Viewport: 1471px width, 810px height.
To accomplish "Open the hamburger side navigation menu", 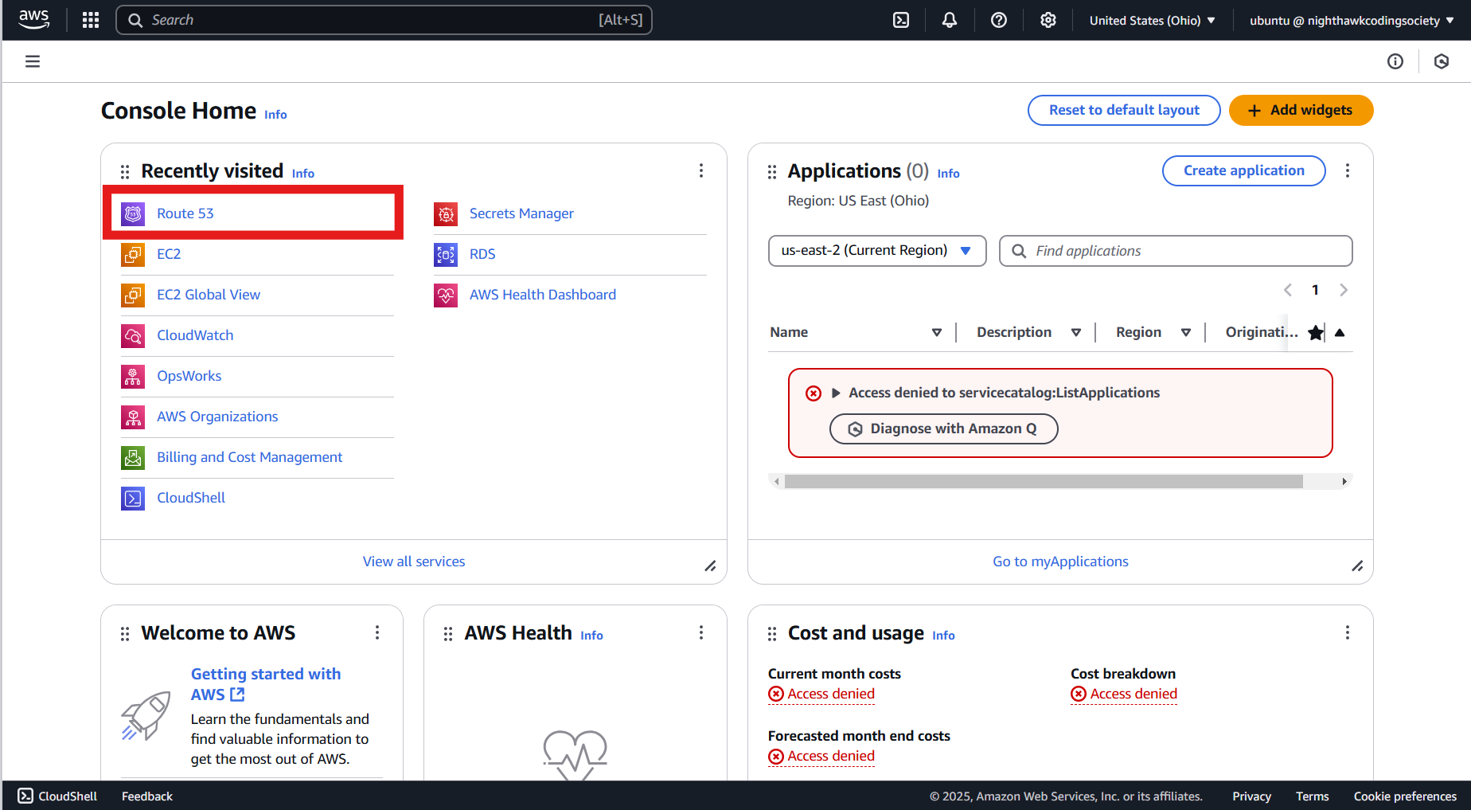I will tap(33, 61).
